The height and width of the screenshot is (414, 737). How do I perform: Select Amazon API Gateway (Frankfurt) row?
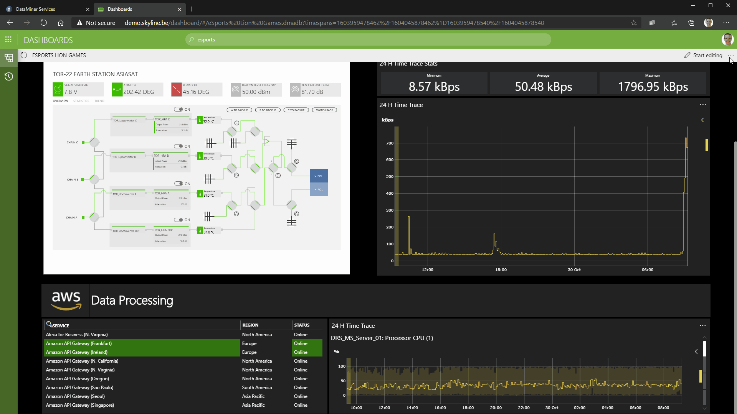click(x=183, y=343)
